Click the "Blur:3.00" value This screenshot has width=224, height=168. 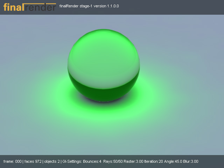click(191, 161)
